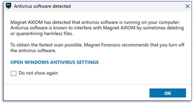Click the 'Antivirus software detected' title text
This screenshot has height=104, width=193.
pos(42,6)
